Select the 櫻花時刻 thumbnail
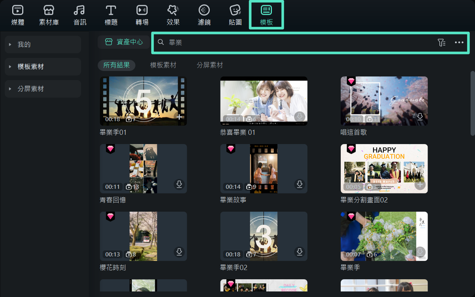Image resolution: width=475 pixels, height=297 pixels. (x=143, y=236)
